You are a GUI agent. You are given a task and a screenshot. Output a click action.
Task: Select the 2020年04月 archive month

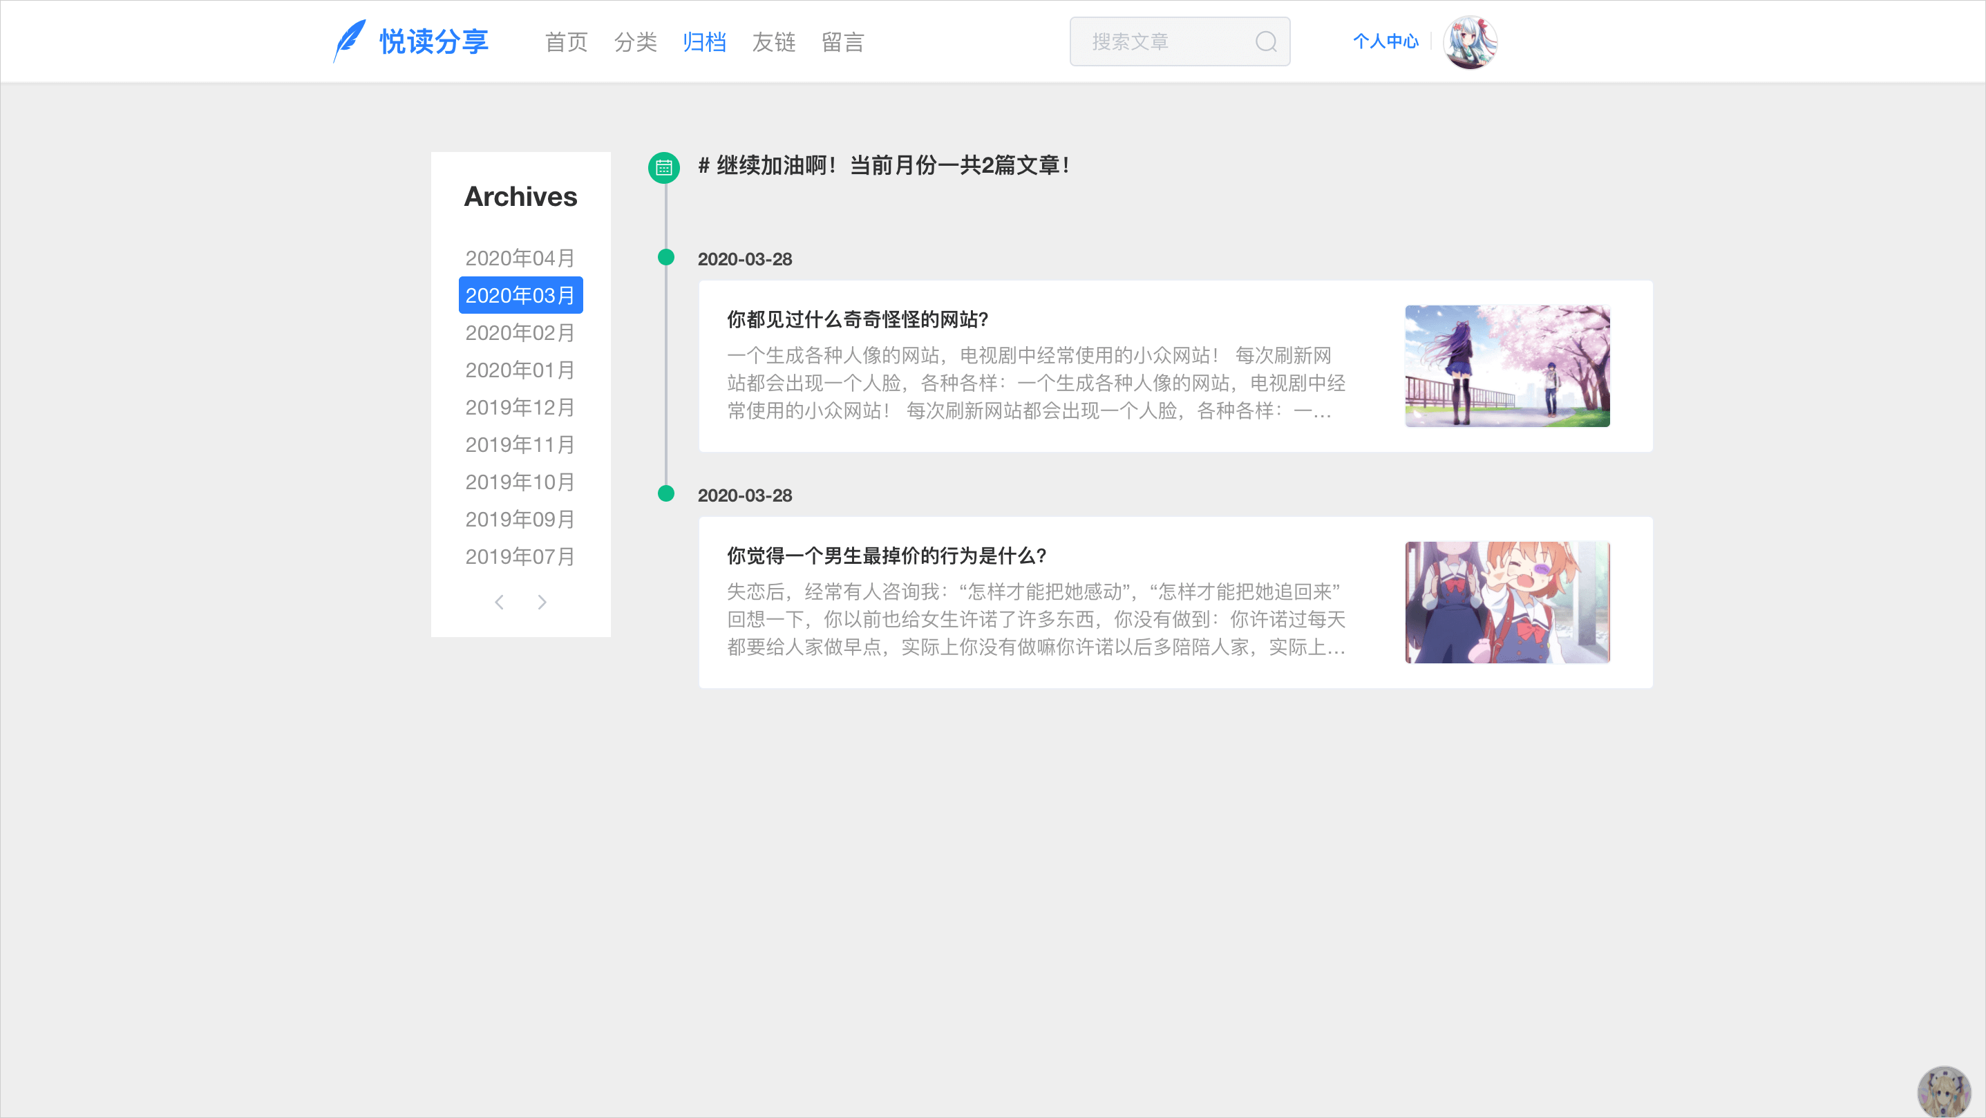click(x=520, y=258)
